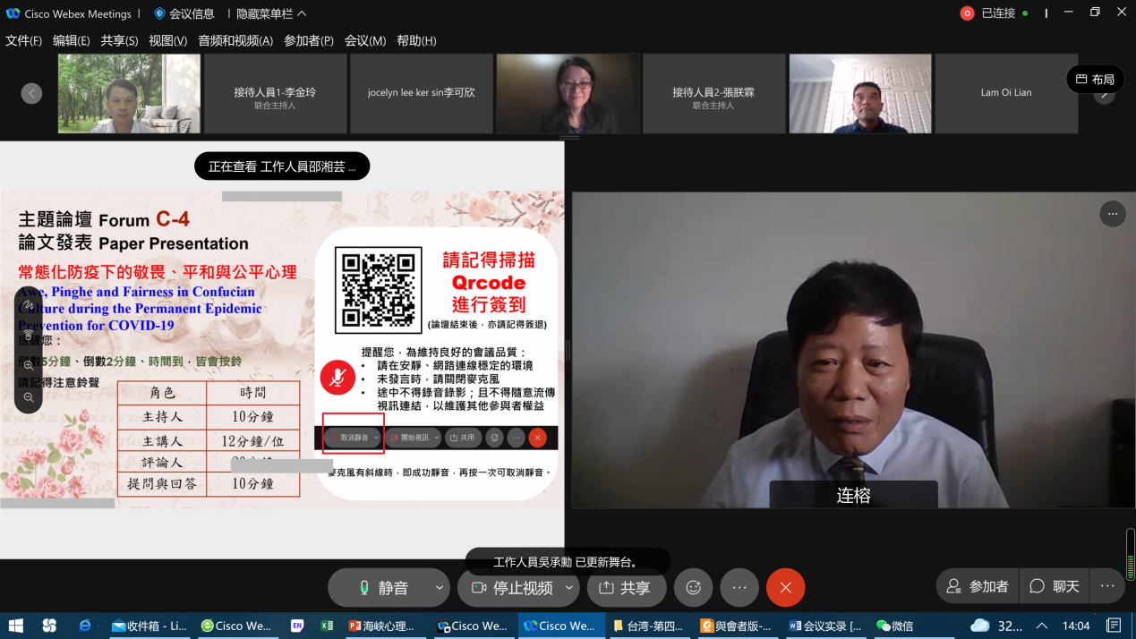Viewport: 1136px width, 639px height.
Task: Click the red leave meeting button
Action: pos(785,588)
